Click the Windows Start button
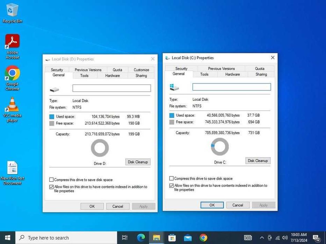Screen dimensions: 326x244 pyautogui.click(x=7, y=238)
